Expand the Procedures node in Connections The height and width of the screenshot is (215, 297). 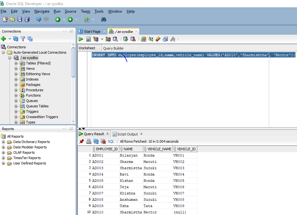pyautogui.click(x=16, y=90)
